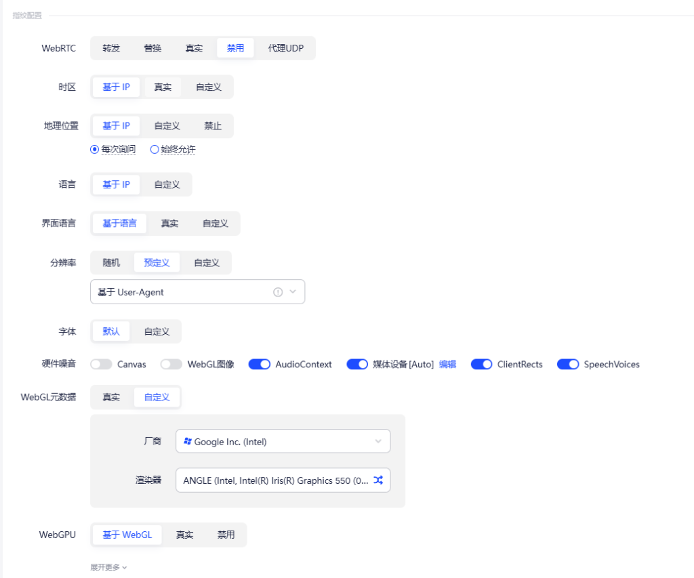
Task: Disable the AudioContext noise switch
Action: (260, 365)
